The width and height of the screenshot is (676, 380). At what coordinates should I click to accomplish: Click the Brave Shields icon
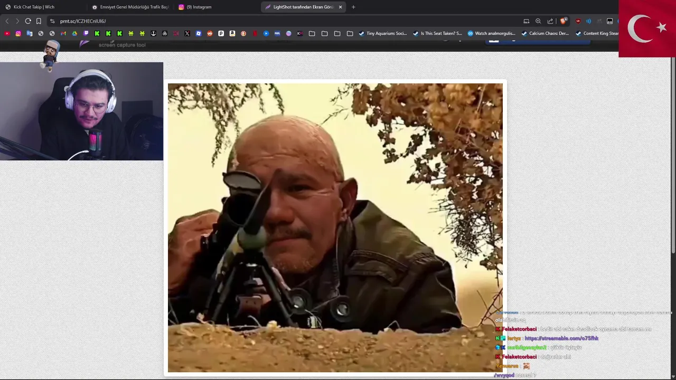pyautogui.click(x=563, y=21)
